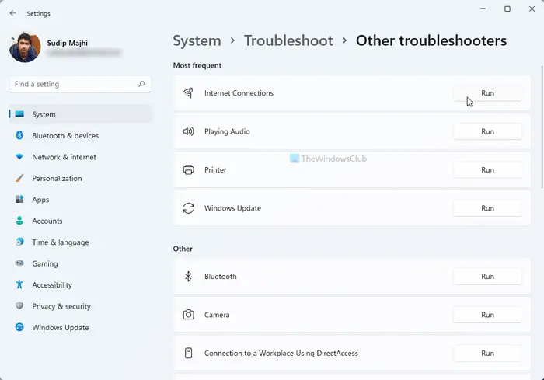Click the Bluetooth troubleshooter icon

click(188, 276)
